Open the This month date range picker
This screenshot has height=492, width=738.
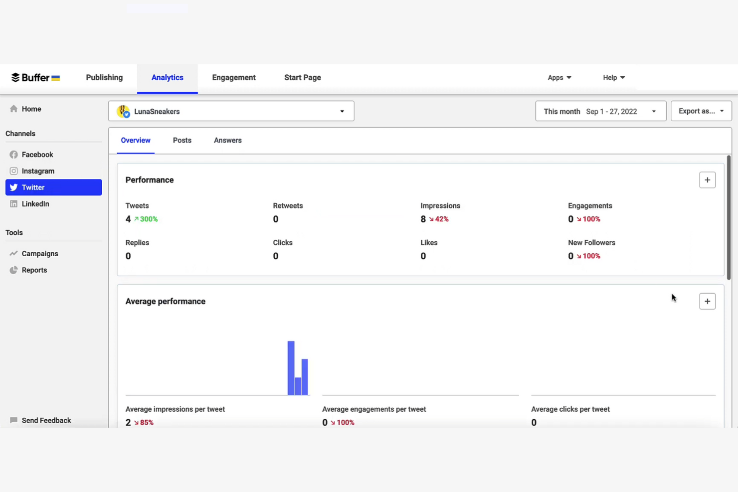coord(600,111)
